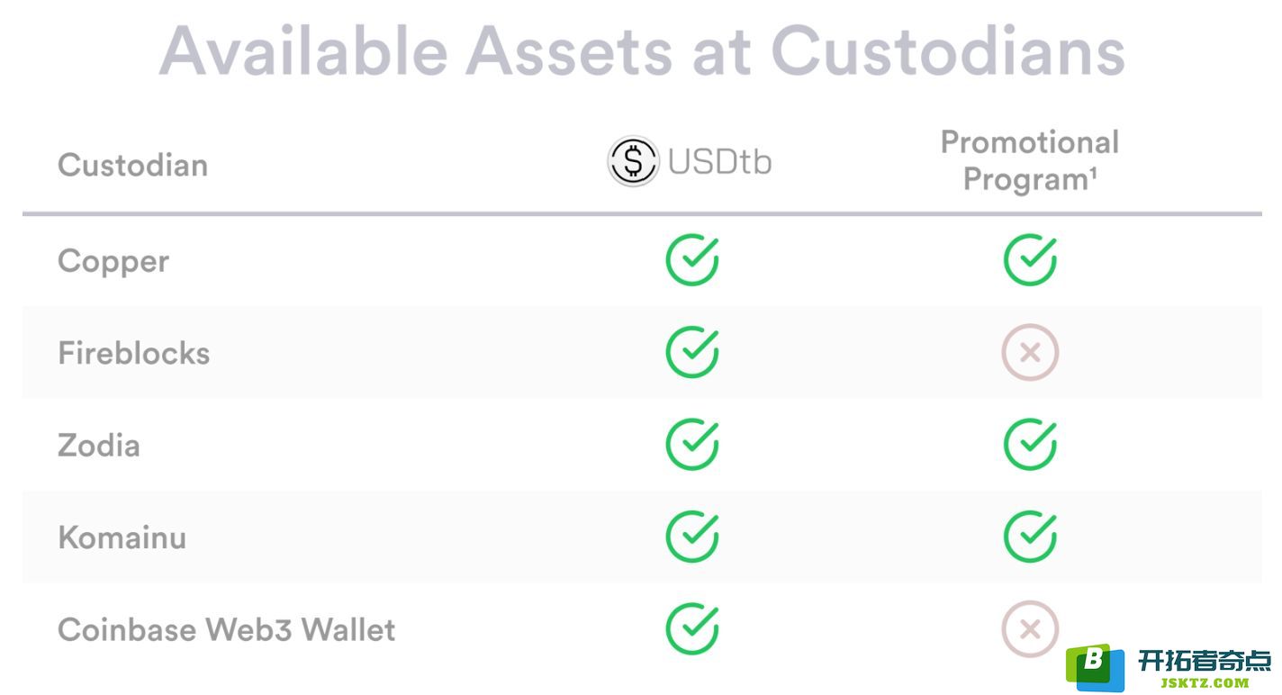Screen dimensions: 1282x695
Task: Click Fireblocks' green USDtb checkmark
Action: 692,352
